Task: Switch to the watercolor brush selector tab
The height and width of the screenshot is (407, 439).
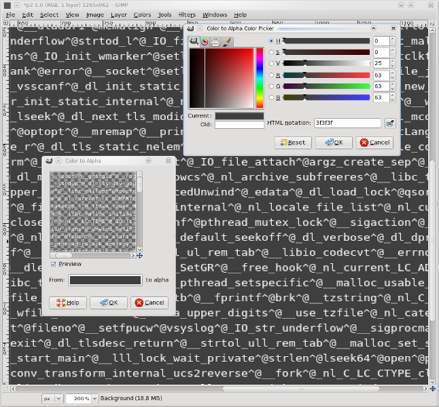Action: point(227,42)
